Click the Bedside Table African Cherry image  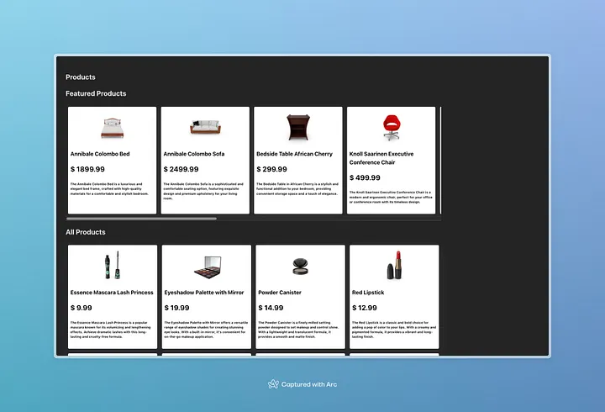[x=298, y=127]
